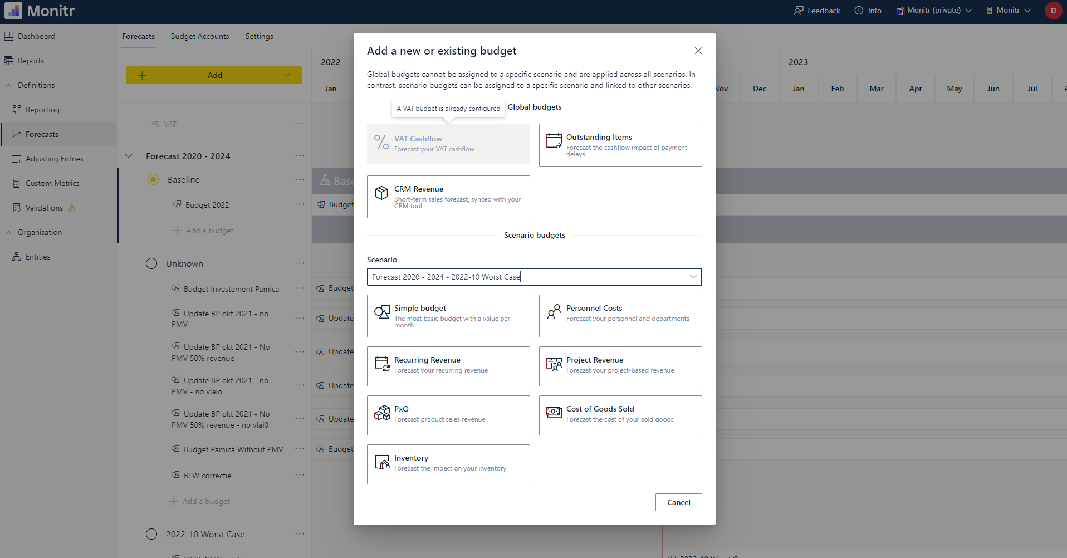The width and height of the screenshot is (1067, 558).
Task: Pick the Inventory budget option
Action: click(x=448, y=464)
